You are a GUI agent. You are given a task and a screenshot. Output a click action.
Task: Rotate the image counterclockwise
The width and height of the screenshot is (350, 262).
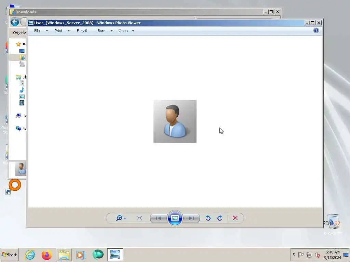coord(208,218)
